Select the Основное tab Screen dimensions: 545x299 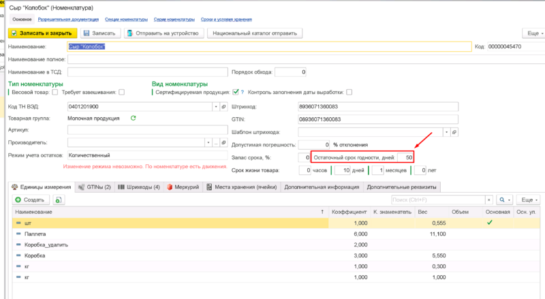tap(22, 20)
